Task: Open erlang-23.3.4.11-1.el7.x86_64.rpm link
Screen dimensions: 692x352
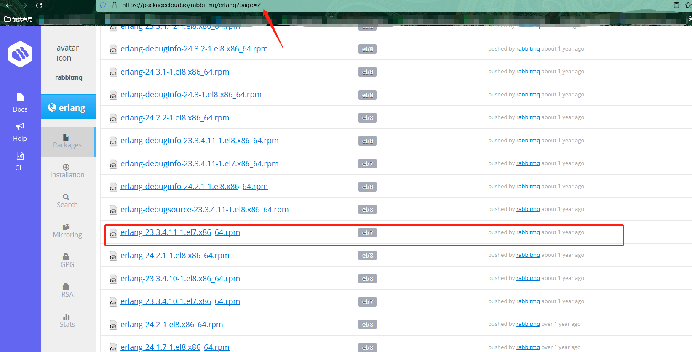Action: coord(180,232)
